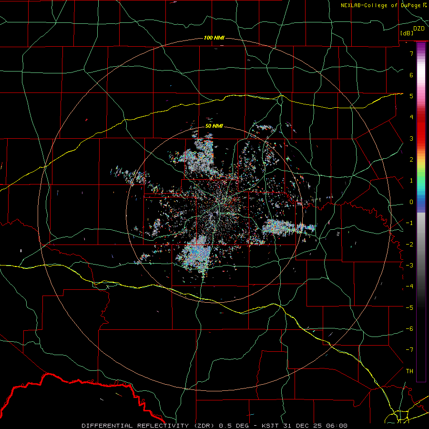Click the -5 value on the color scale
The height and width of the screenshot is (429, 429).
[x=409, y=307]
